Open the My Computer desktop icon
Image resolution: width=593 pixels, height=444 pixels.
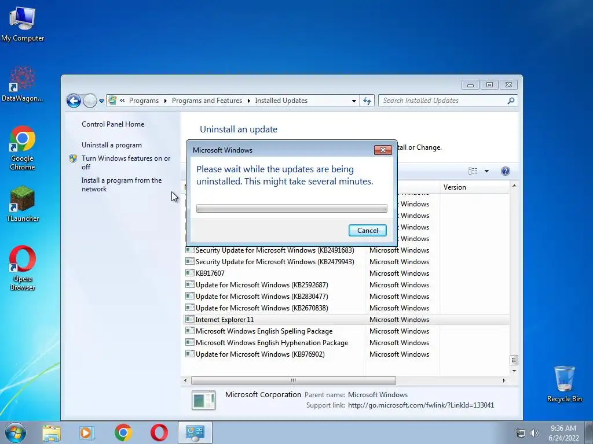click(x=23, y=23)
